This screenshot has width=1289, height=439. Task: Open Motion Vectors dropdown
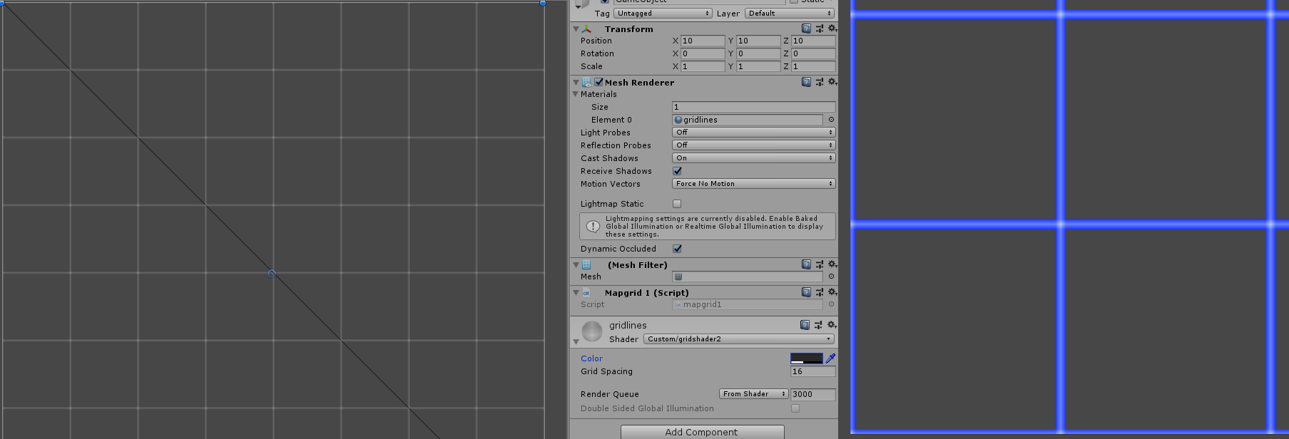pyautogui.click(x=754, y=184)
